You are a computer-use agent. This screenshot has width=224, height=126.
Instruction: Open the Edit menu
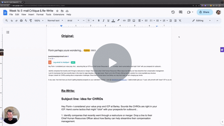click(17, 15)
